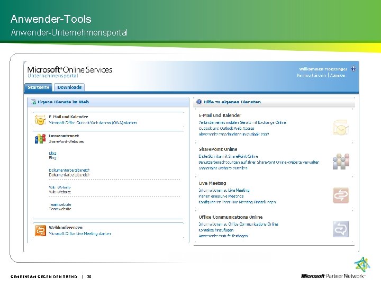Open Informationen zu Office Communications Online

point(238,224)
